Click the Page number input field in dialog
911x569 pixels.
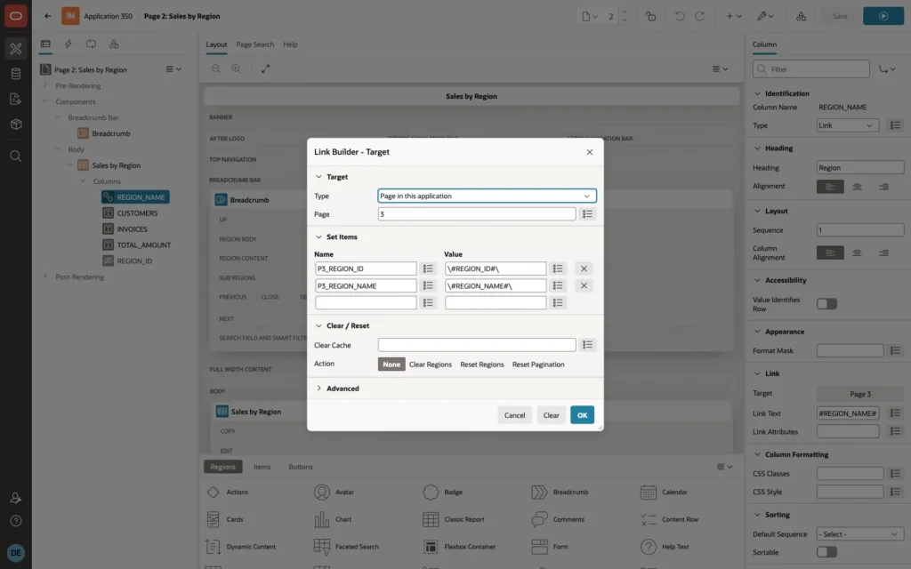(x=477, y=214)
